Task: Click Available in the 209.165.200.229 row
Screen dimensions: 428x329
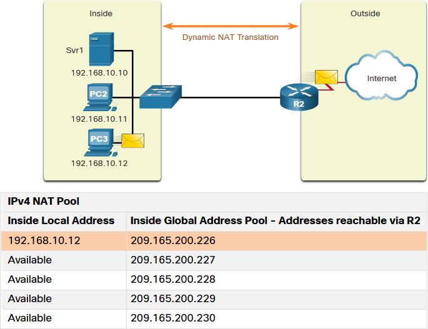Action: 30,298
